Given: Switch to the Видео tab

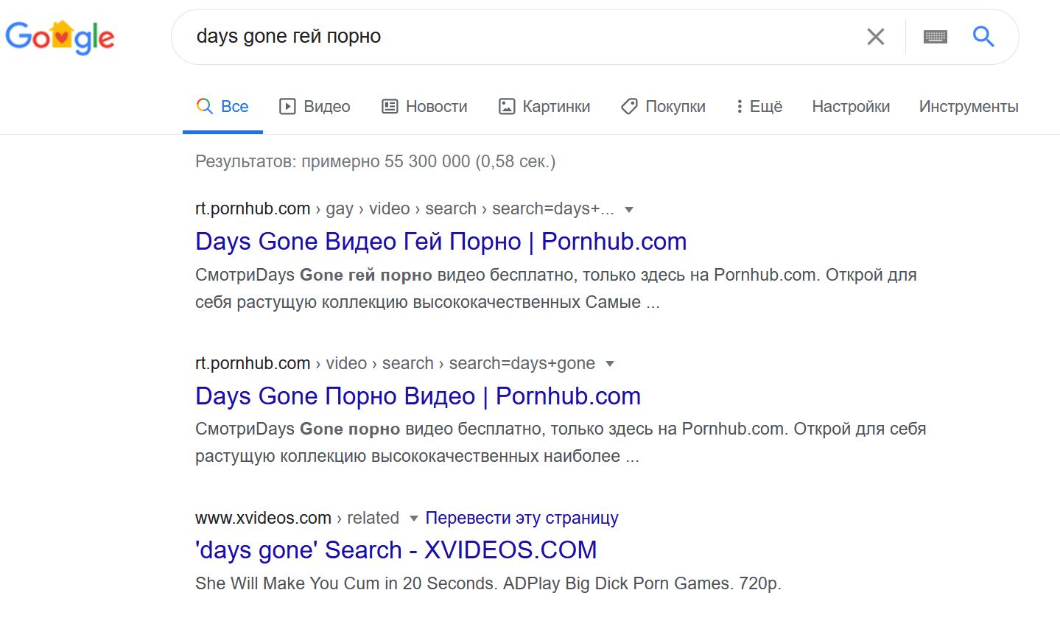Looking at the screenshot, I should point(315,107).
